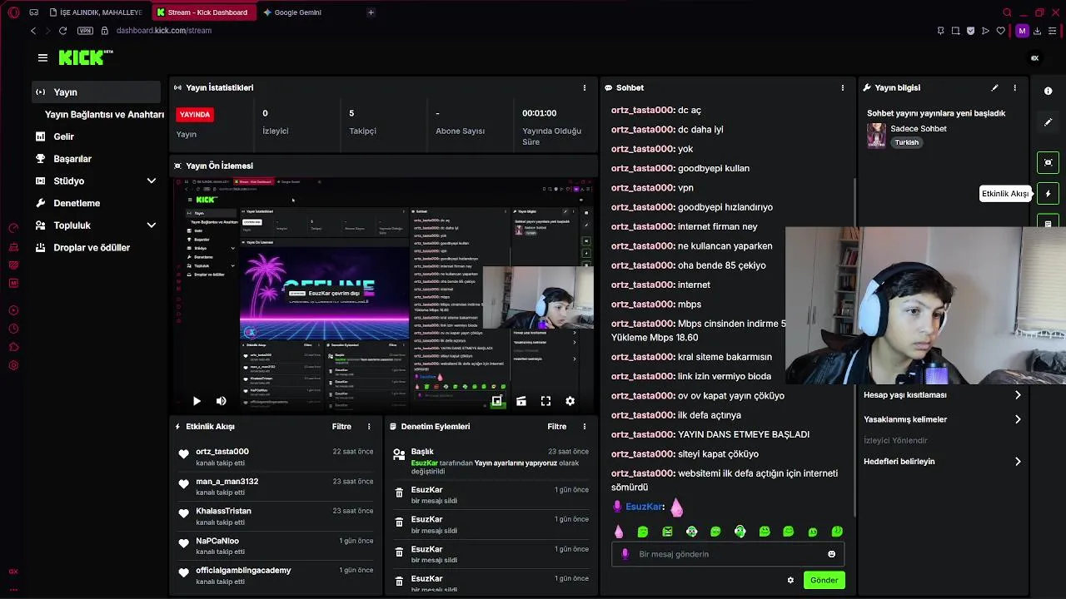Open stream preview player settings gear

(x=570, y=401)
